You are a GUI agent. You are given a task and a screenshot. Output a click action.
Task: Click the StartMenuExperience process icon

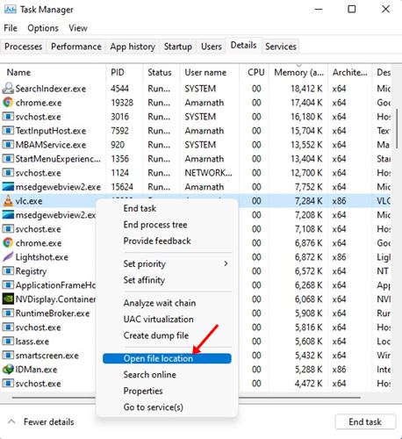click(x=8, y=159)
